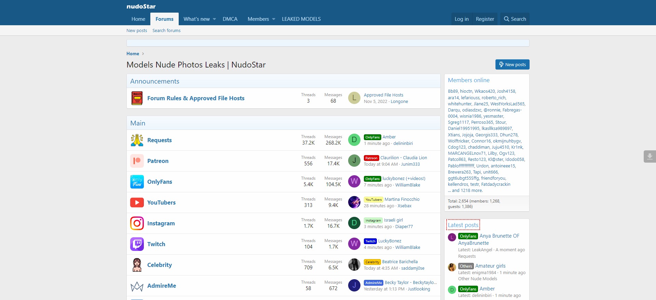Viewport: 656px width, 300px height.
Task: Click the breadcrumb chevron after Home
Action: (143, 54)
